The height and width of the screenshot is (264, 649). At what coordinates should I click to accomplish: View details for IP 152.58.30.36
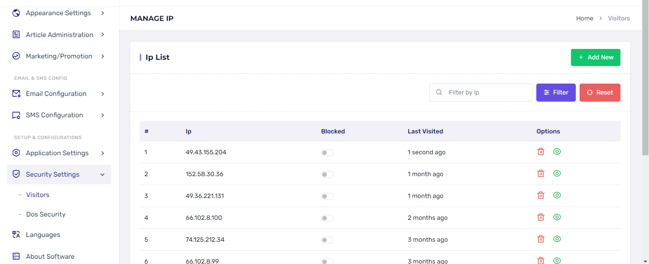557,173
